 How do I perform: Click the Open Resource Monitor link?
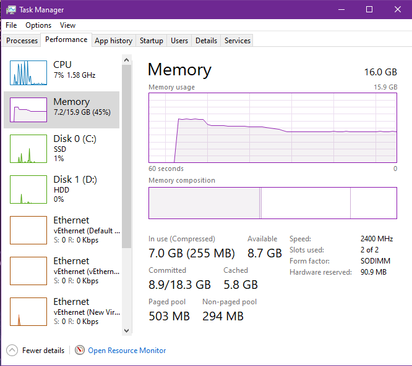(127, 351)
